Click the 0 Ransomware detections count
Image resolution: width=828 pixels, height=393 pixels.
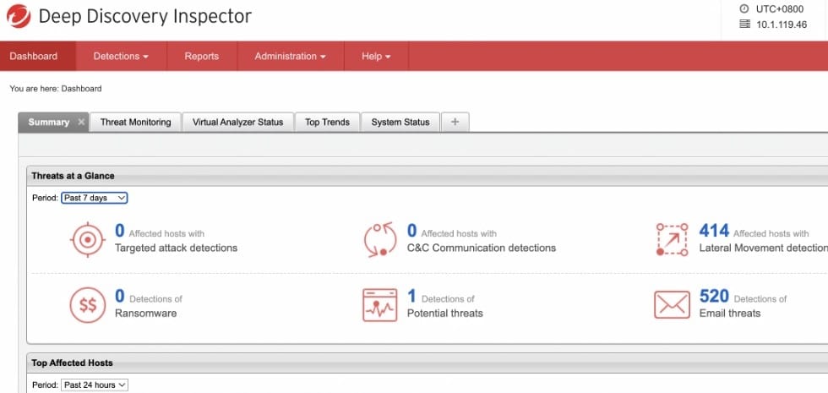pyautogui.click(x=120, y=297)
